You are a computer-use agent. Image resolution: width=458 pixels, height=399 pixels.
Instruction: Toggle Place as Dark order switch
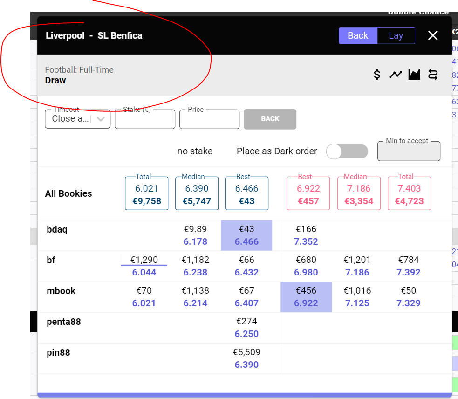click(x=347, y=151)
